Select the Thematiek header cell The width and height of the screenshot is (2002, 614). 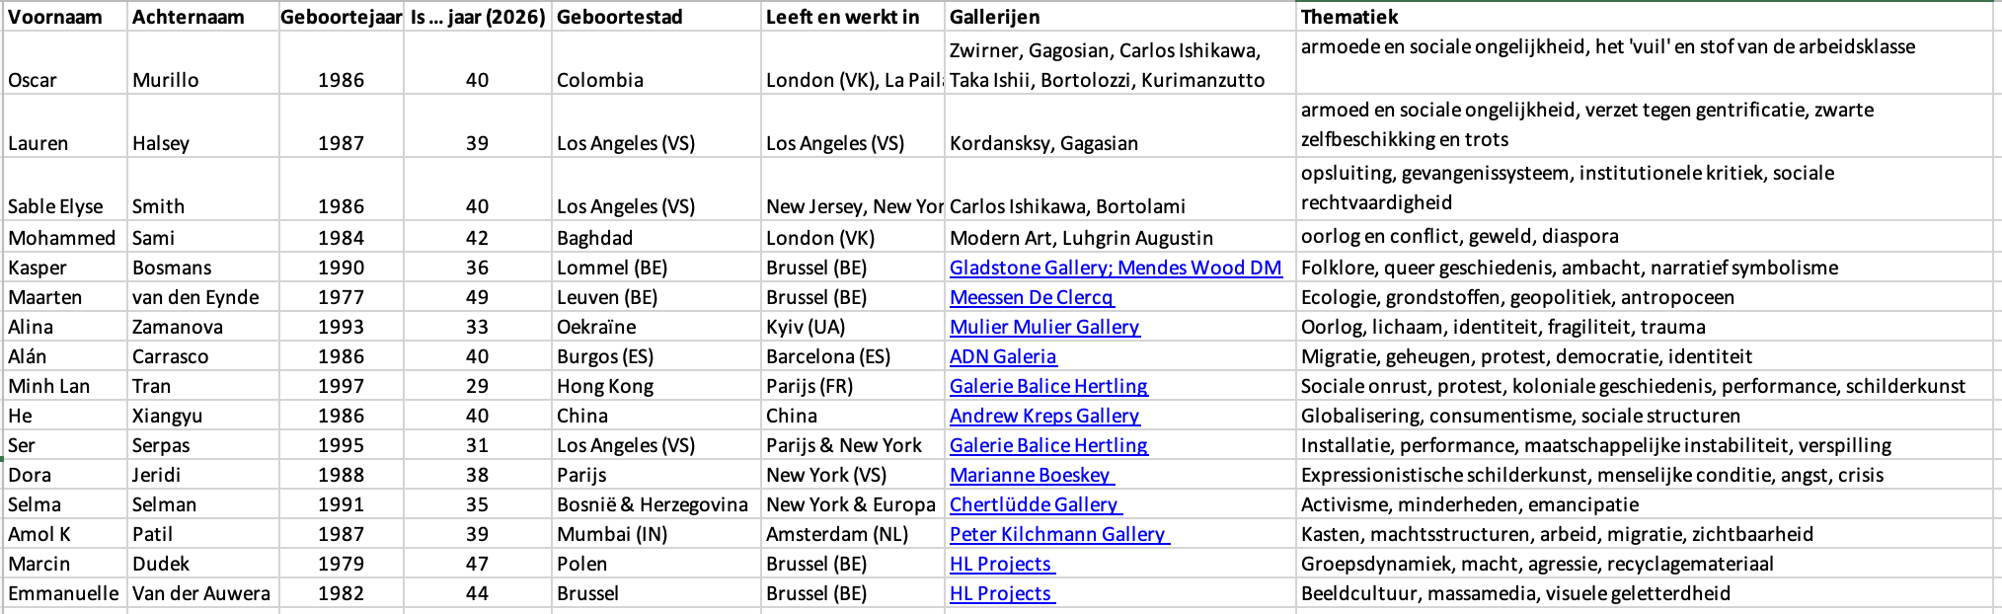point(1646,17)
